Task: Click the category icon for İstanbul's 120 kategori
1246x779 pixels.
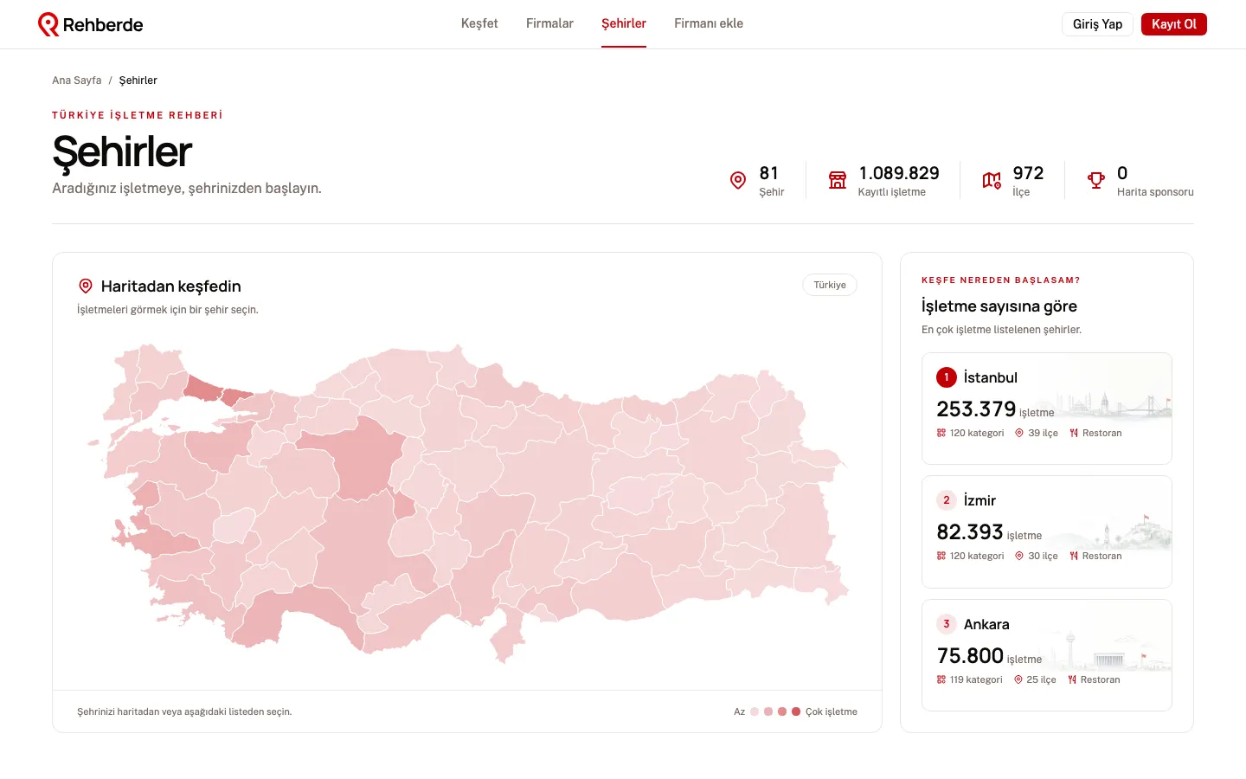Action: pyautogui.click(x=941, y=433)
